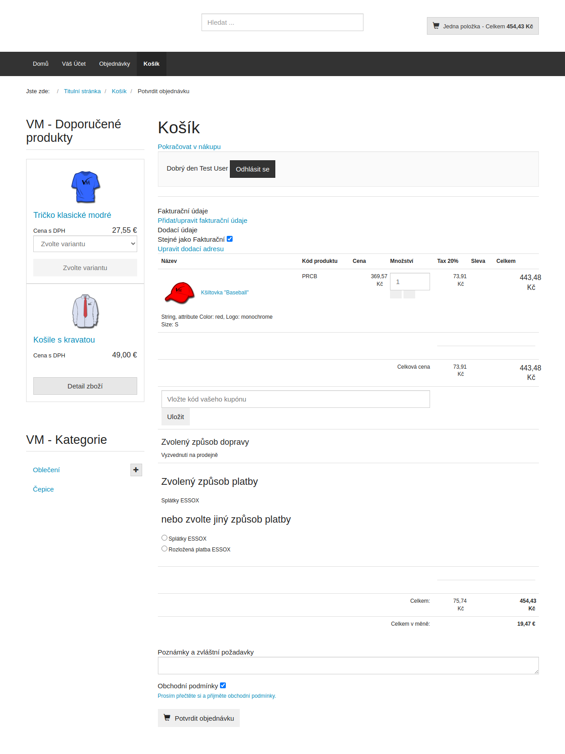Open the shirt with tie product image
This screenshot has height=754, width=565.
pos(85,311)
